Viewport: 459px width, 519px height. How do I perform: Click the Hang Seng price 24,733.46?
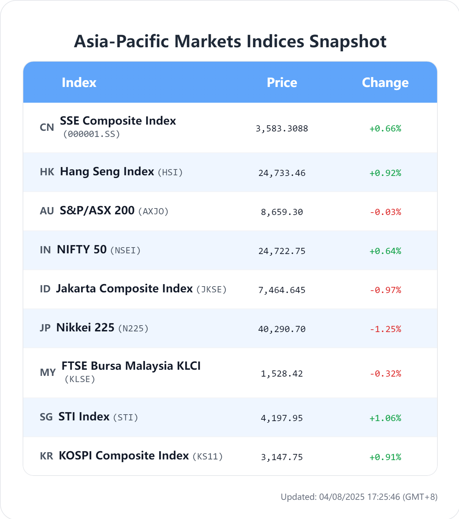282,173
